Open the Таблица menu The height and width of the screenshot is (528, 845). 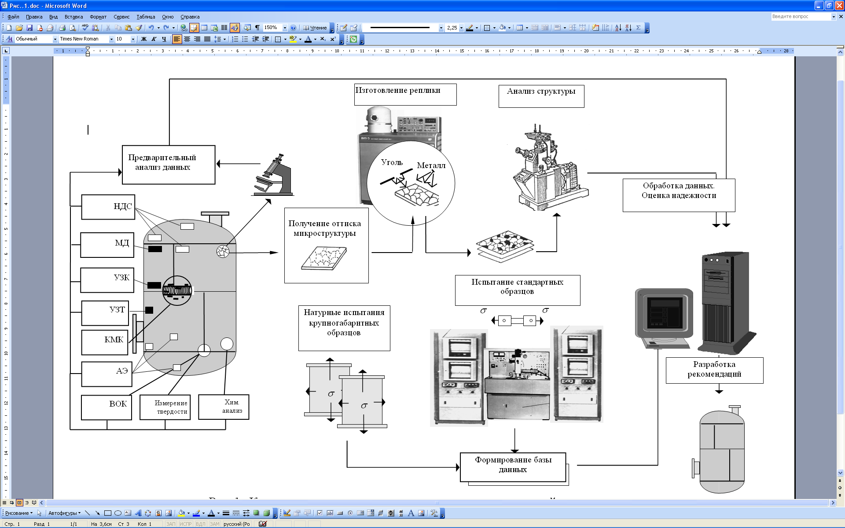coord(146,17)
